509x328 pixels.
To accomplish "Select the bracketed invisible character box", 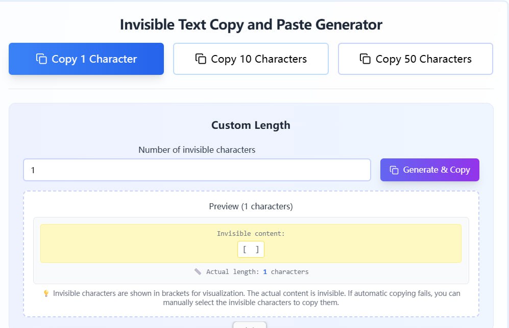I will (x=251, y=250).
